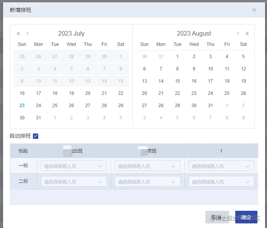Go to next month arrow

coord(238,34)
